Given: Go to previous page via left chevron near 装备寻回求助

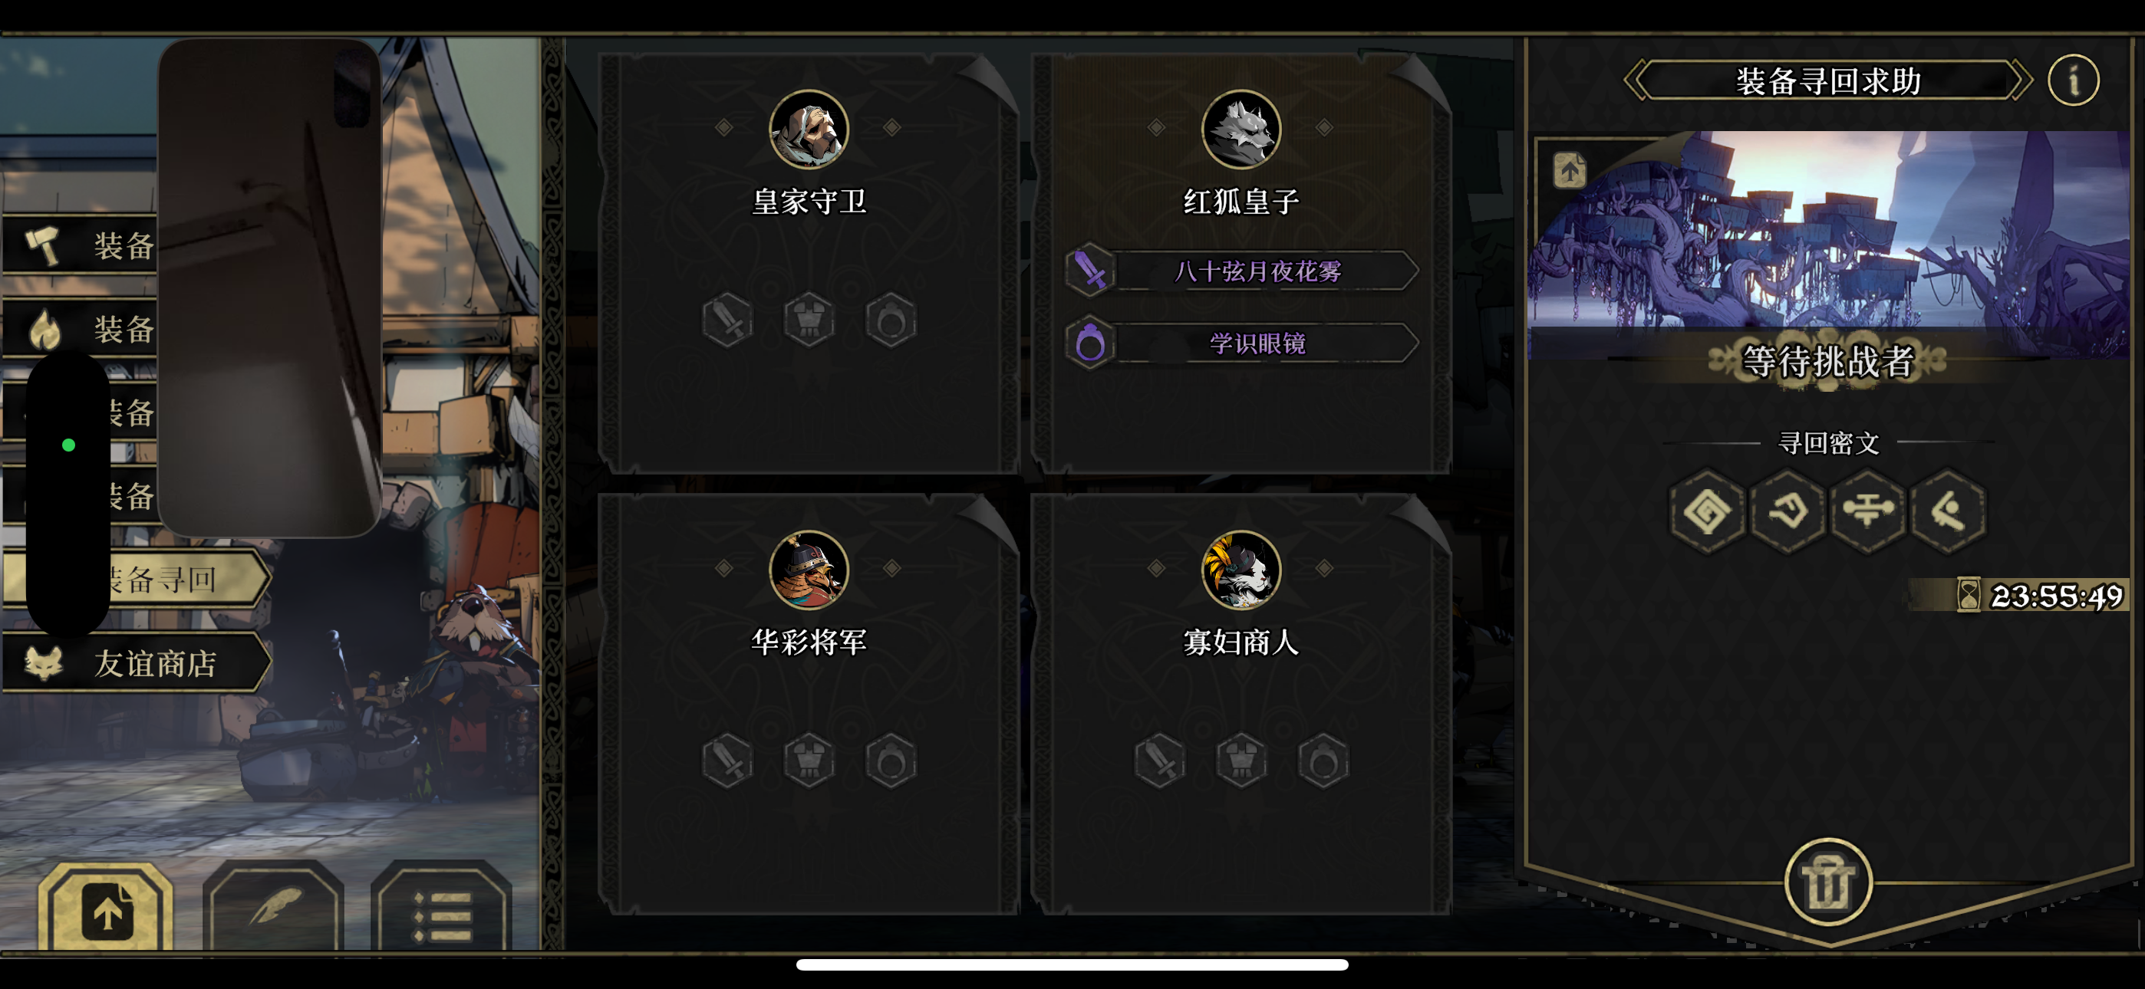Looking at the screenshot, I should pos(1636,80).
